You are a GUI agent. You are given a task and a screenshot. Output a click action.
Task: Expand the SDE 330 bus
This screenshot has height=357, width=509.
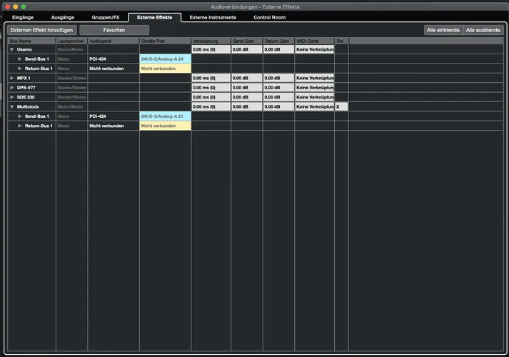(x=11, y=96)
